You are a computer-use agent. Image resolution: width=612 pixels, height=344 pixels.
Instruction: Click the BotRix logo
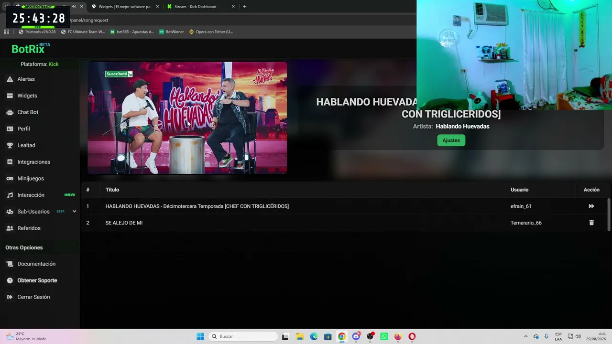31,48
